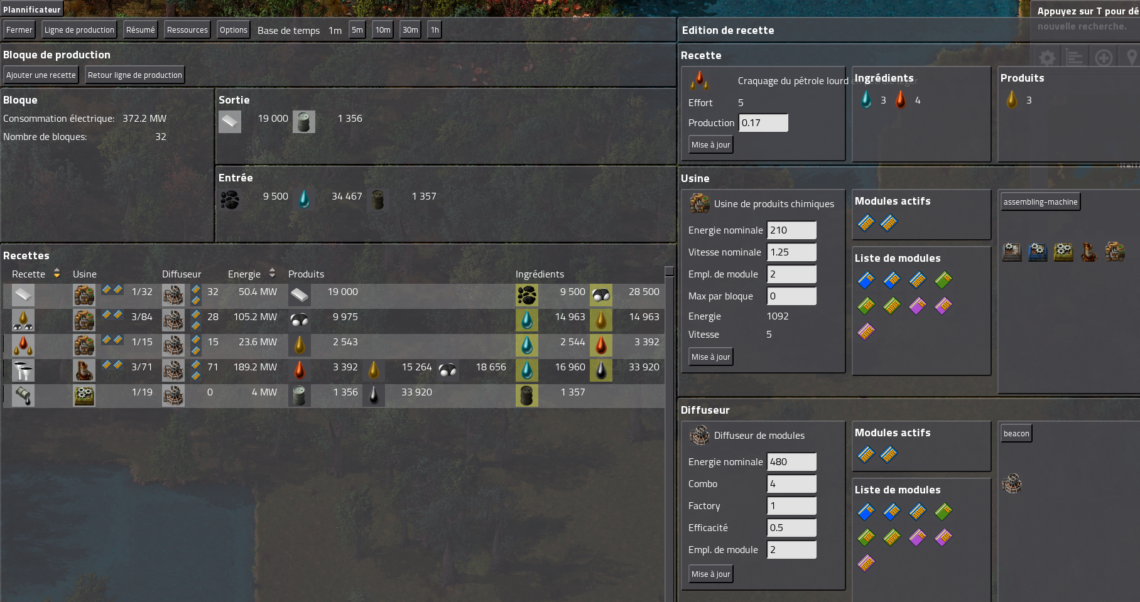Click the empty barrel icon beside 1 357 in Entrée

coord(378,200)
